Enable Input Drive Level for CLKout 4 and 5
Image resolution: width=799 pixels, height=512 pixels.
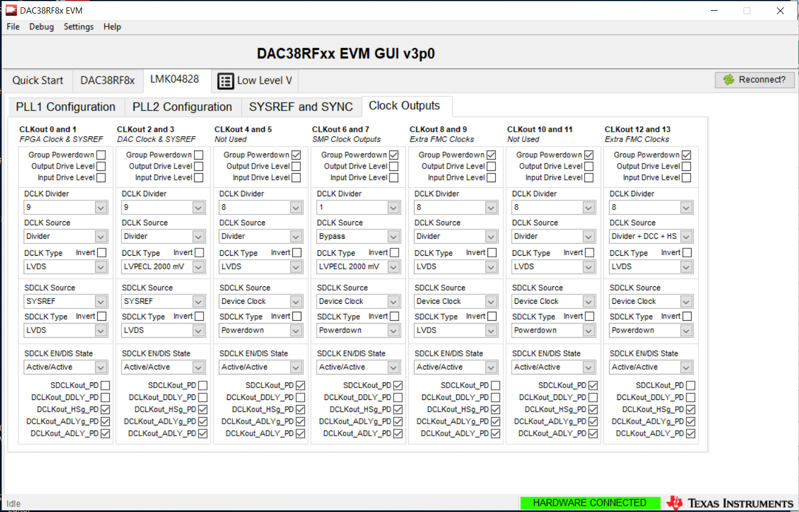tap(296, 178)
